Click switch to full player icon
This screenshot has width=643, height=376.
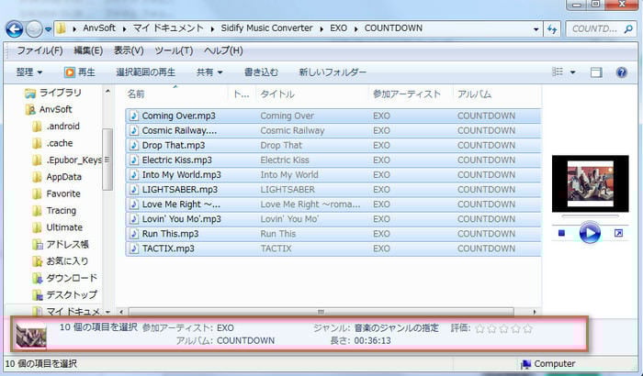point(618,233)
